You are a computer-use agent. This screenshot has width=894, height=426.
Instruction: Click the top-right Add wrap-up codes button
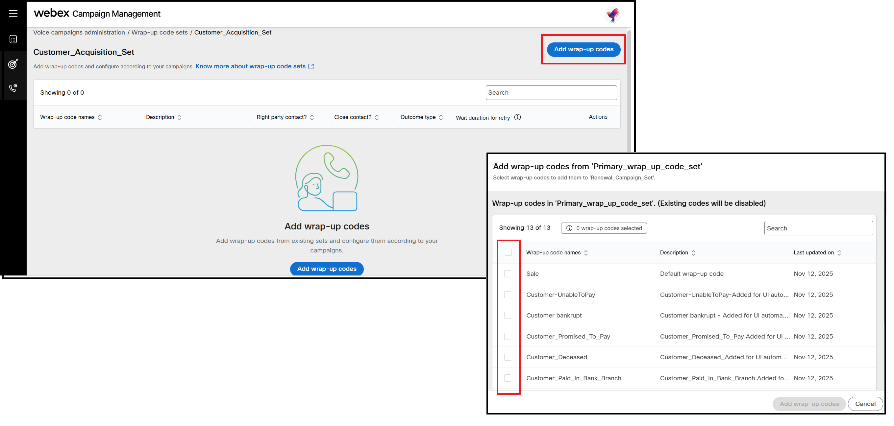tap(584, 49)
